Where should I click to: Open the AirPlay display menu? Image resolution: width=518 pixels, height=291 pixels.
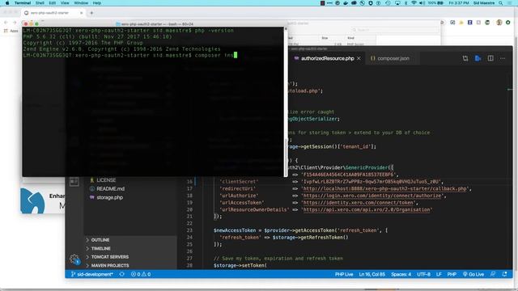[x=397, y=3]
